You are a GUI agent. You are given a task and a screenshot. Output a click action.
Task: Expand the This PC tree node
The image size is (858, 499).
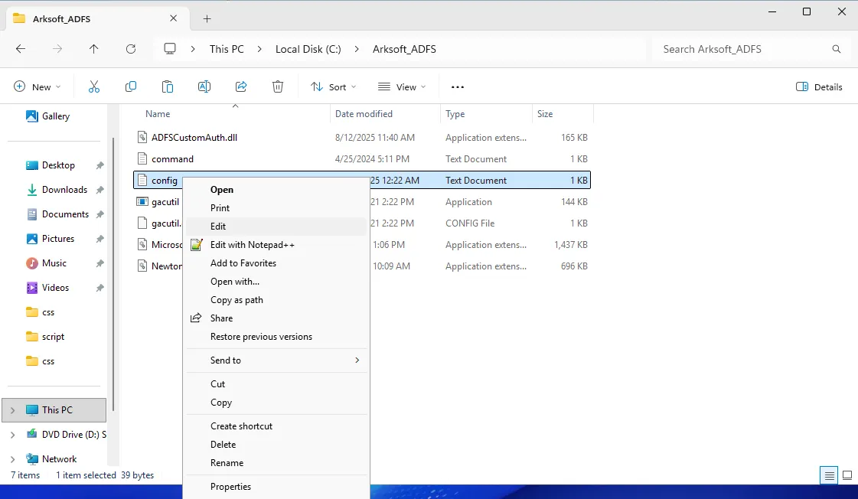pyautogui.click(x=12, y=410)
